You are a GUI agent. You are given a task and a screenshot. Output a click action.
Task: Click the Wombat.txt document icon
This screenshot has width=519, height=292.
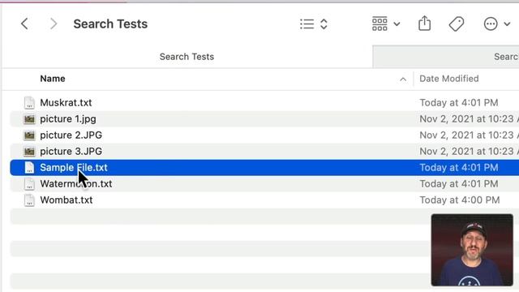(x=29, y=200)
